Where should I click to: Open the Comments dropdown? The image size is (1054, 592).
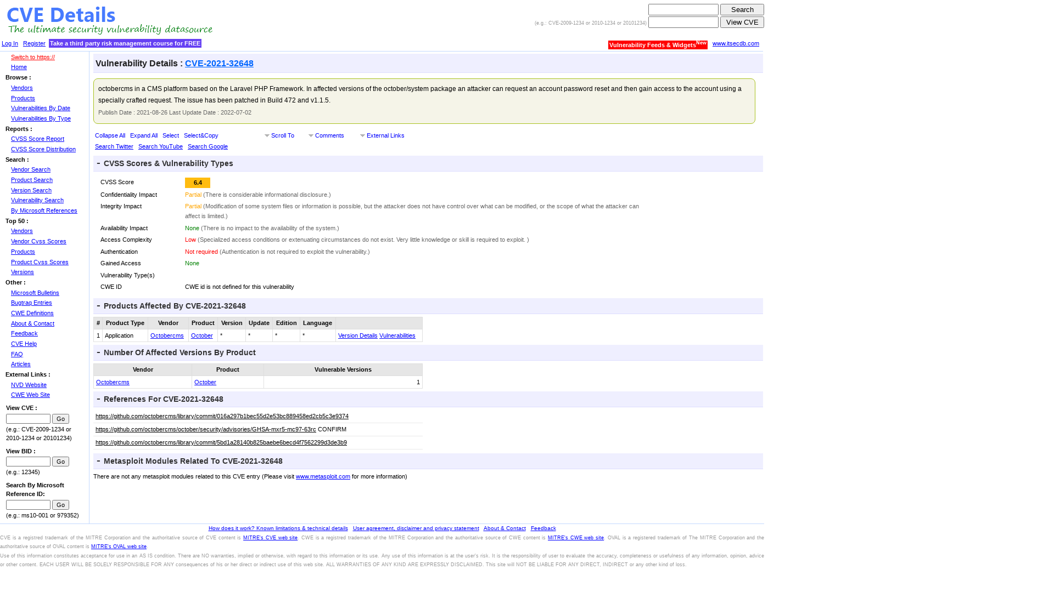(x=326, y=135)
